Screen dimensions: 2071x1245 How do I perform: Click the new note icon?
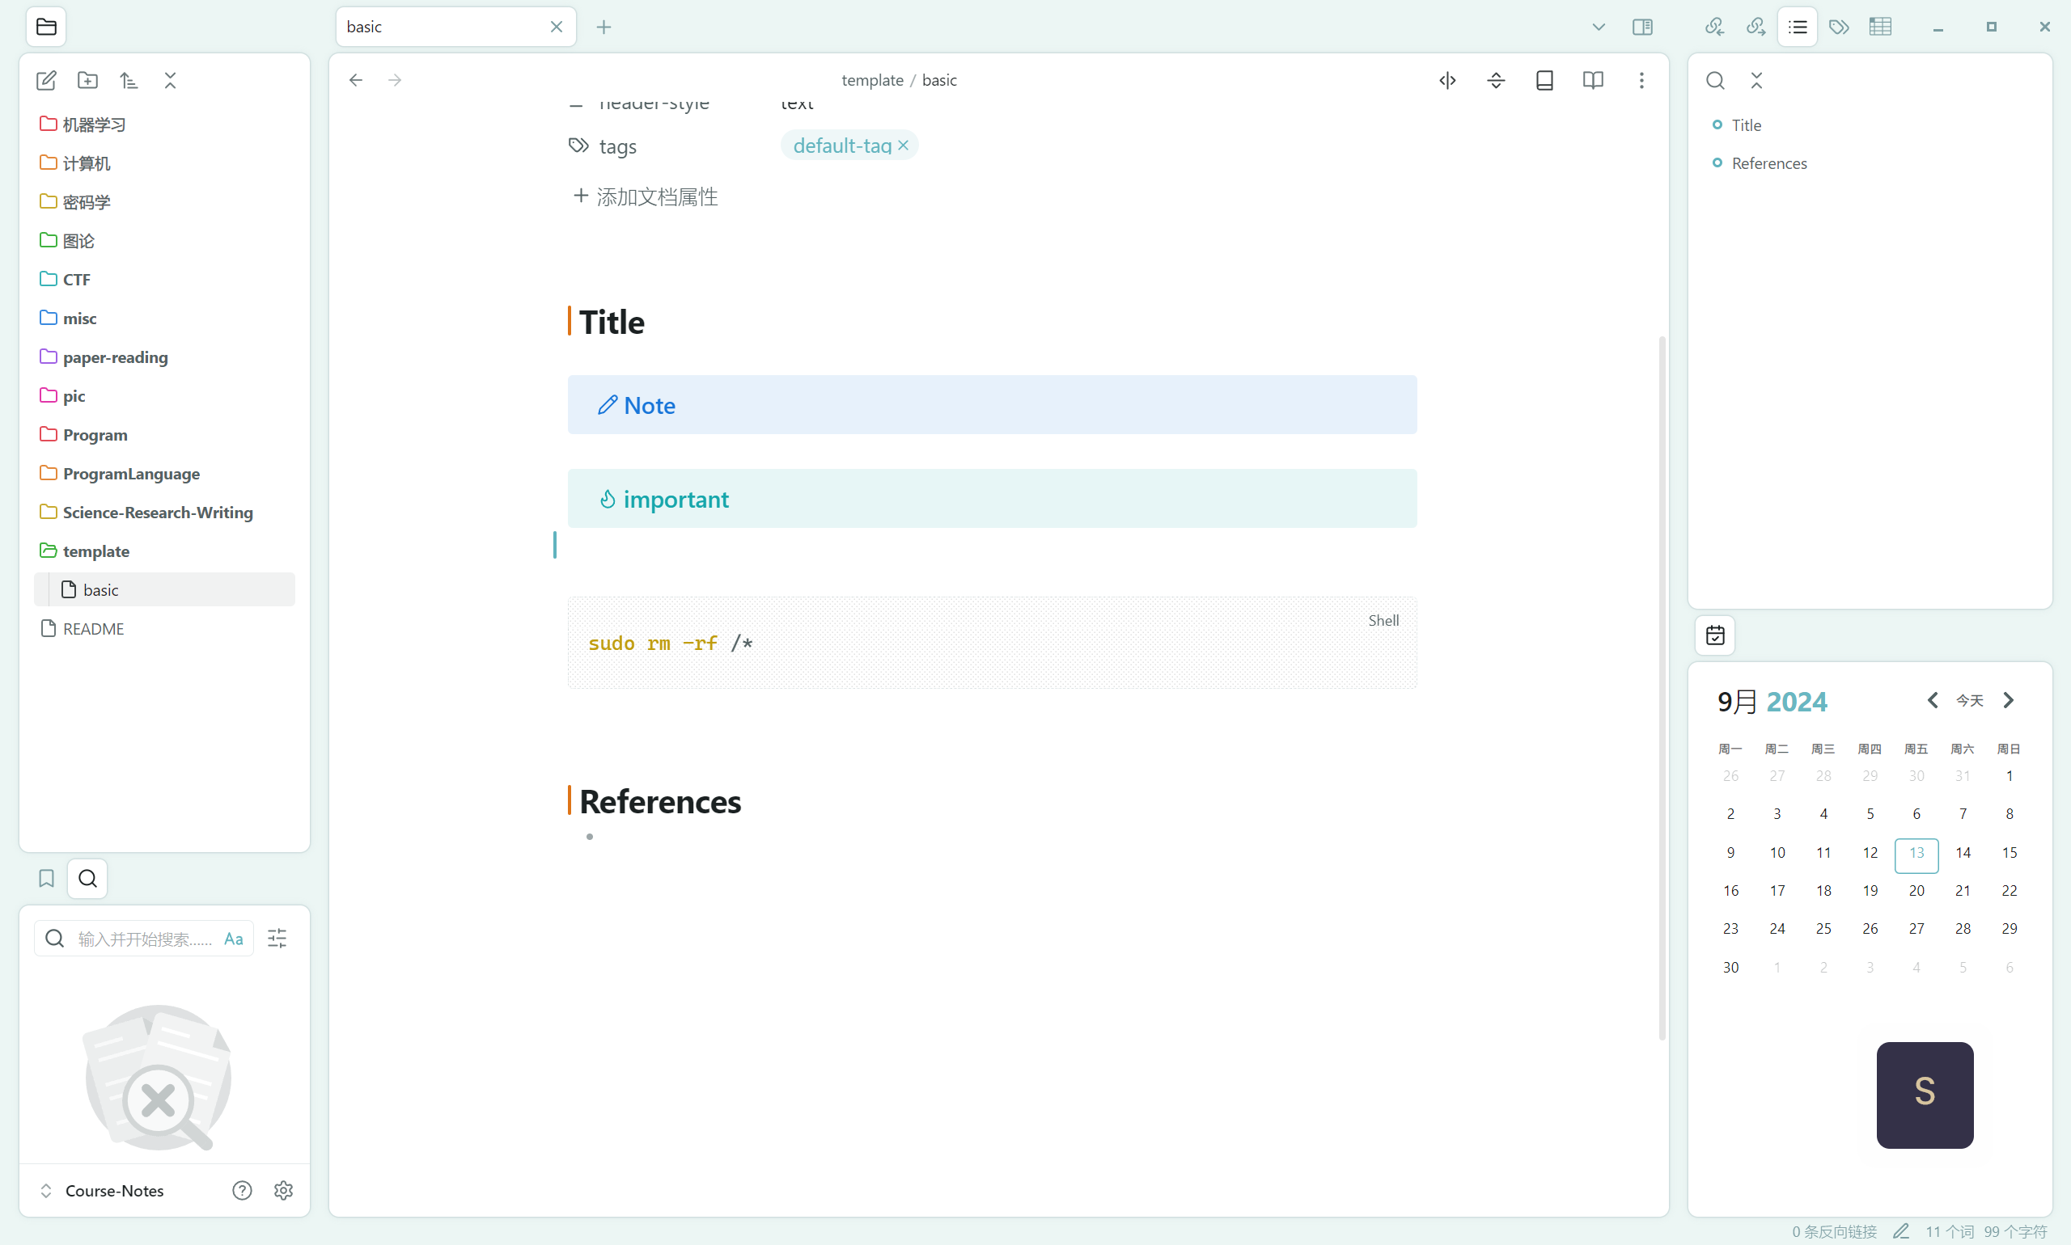coord(46,81)
